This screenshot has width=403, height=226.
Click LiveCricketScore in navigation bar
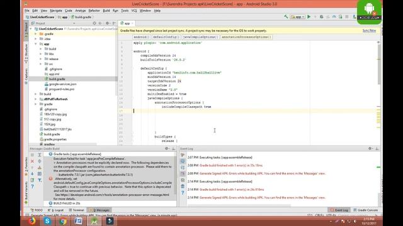[x=42, y=17]
